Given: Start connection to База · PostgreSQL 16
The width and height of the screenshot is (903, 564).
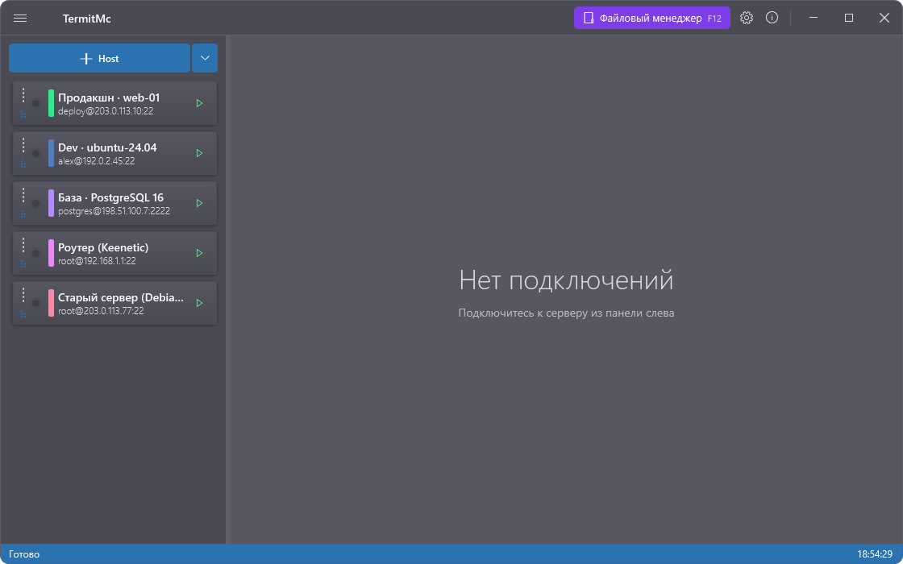Looking at the screenshot, I should pyautogui.click(x=199, y=203).
